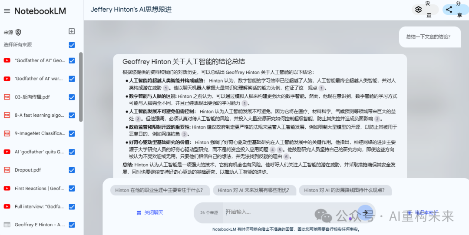Image resolution: width=469 pixels, height=235 pixels.
Task: Click citation 2 after 益处
Action: click(138, 119)
